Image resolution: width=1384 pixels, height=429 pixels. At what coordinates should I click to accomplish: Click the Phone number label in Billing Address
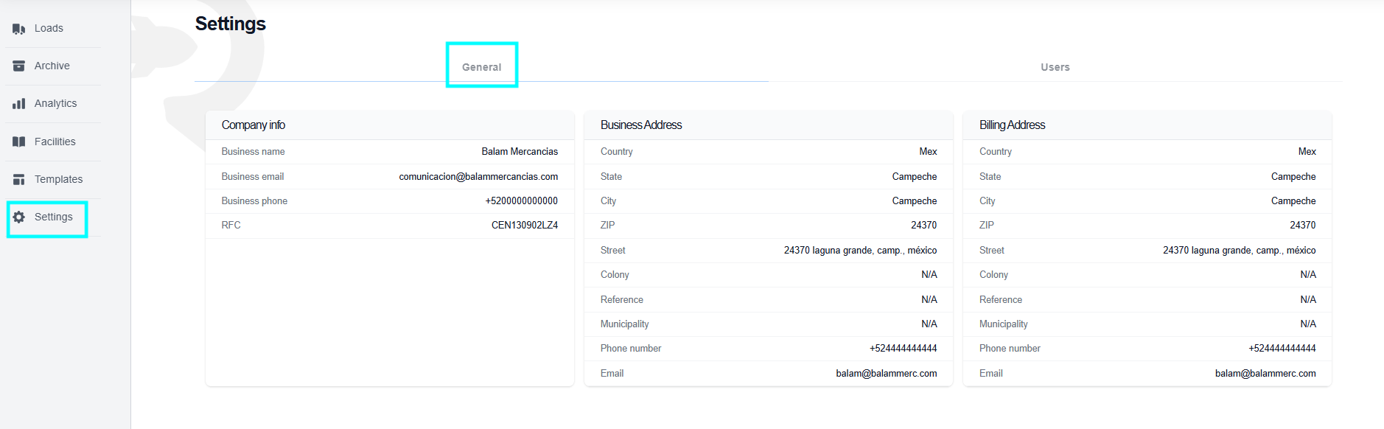click(1010, 349)
